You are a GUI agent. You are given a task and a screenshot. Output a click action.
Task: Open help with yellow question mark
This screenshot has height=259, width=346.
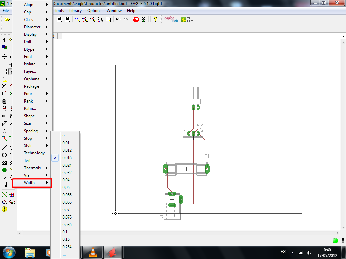pyautogui.click(x=155, y=19)
